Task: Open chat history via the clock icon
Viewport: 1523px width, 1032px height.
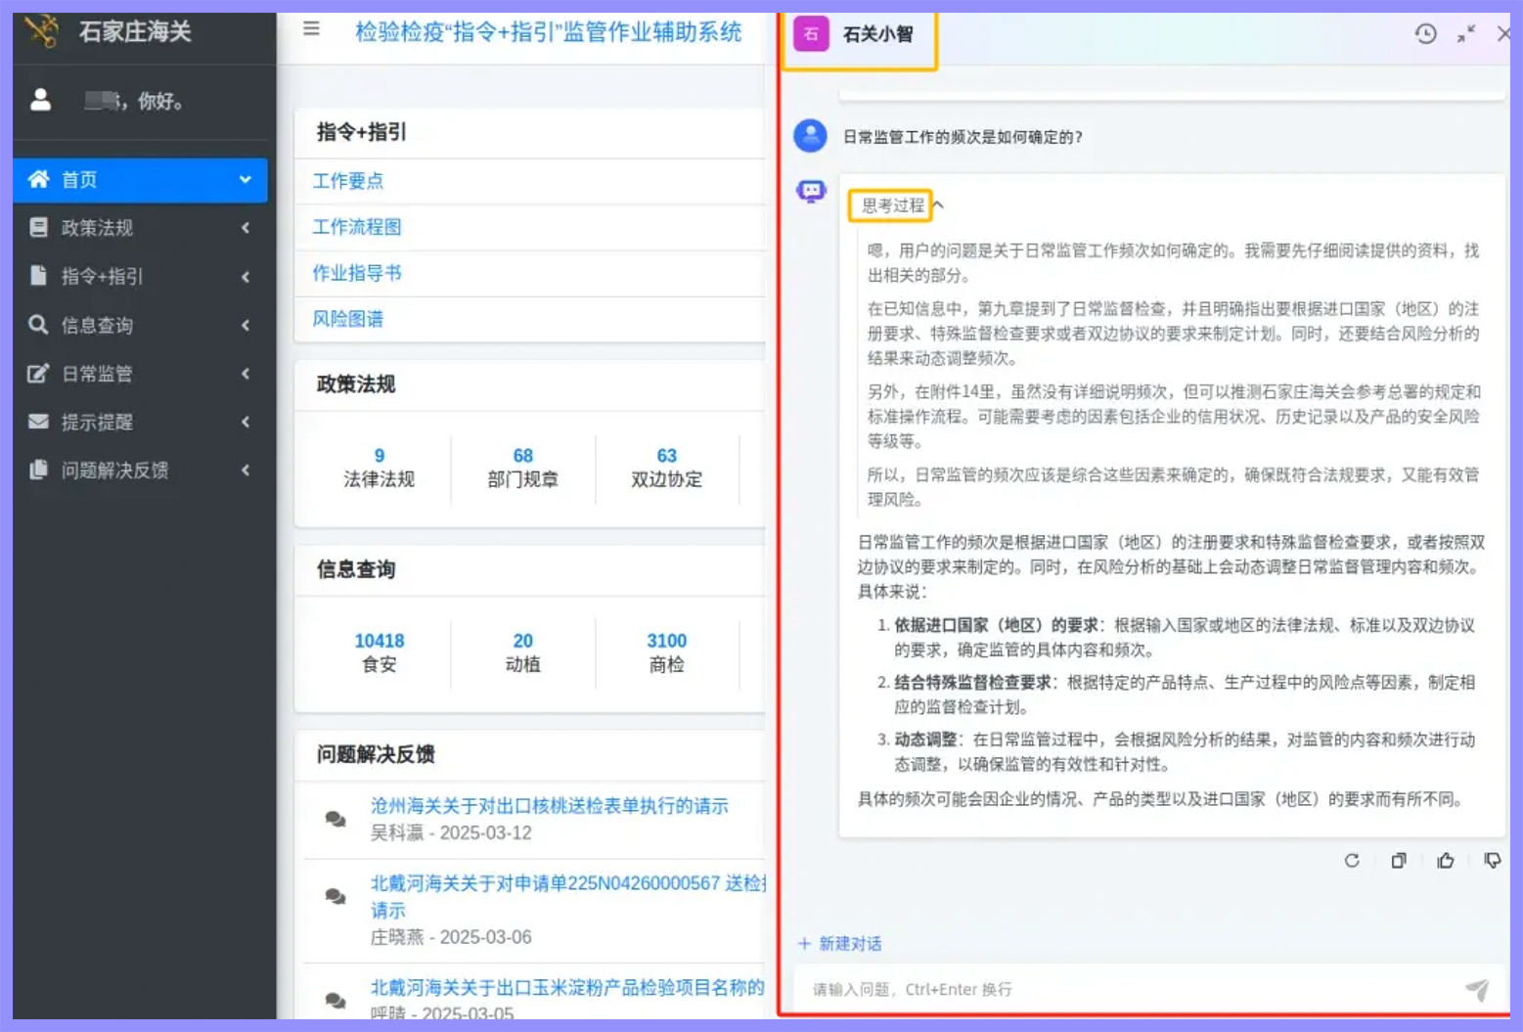Action: tap(1425, 34)
